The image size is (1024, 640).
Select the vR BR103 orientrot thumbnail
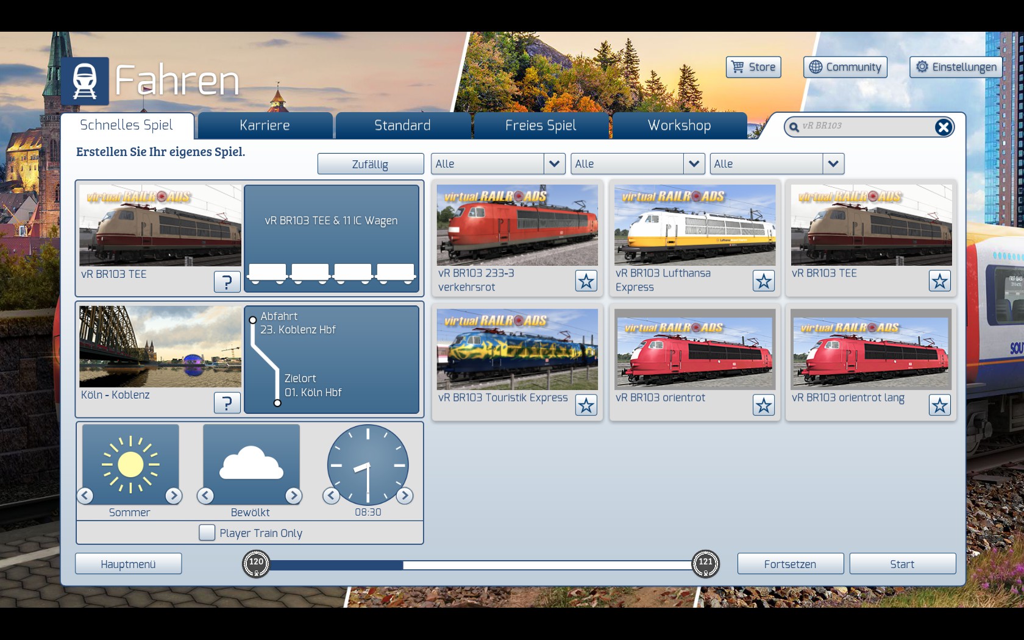[695, 349]
